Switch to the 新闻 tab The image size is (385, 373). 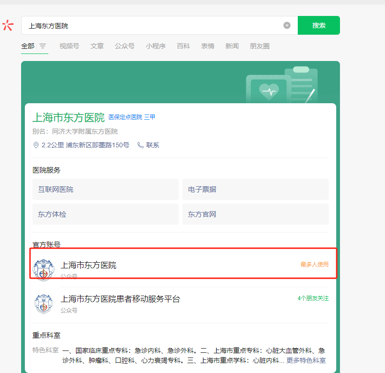pyautogui.click(x=232, y=46)
